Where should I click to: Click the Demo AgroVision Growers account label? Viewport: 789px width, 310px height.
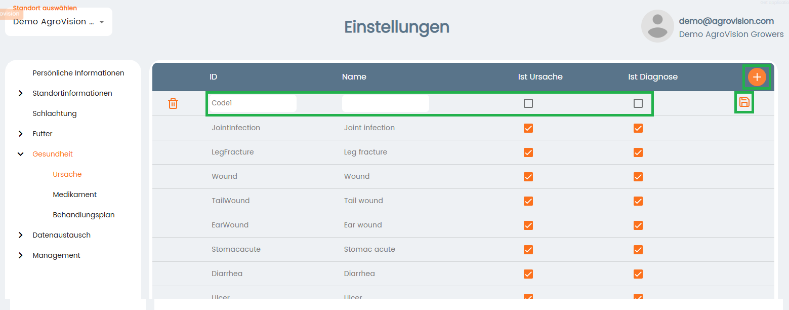click(731, 34)
